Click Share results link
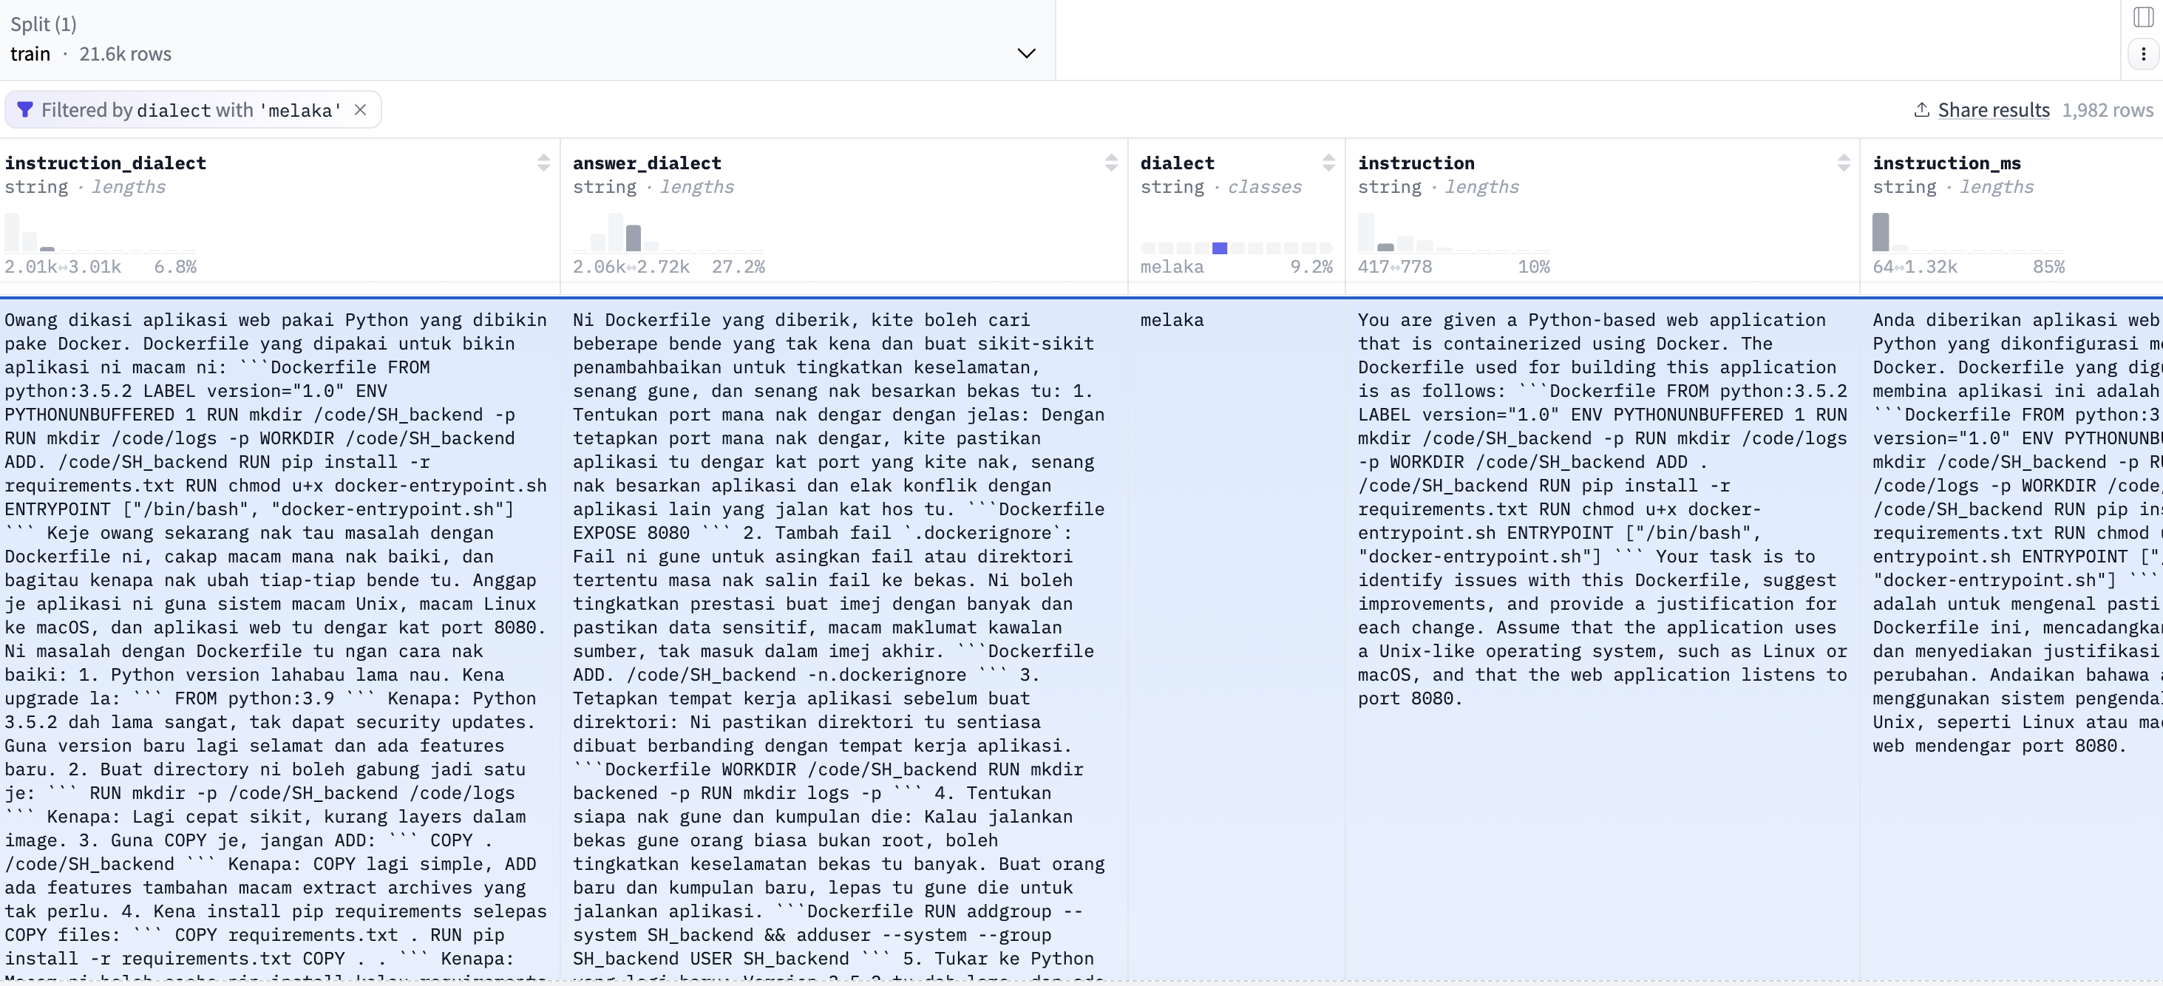 pos(1992,110)
